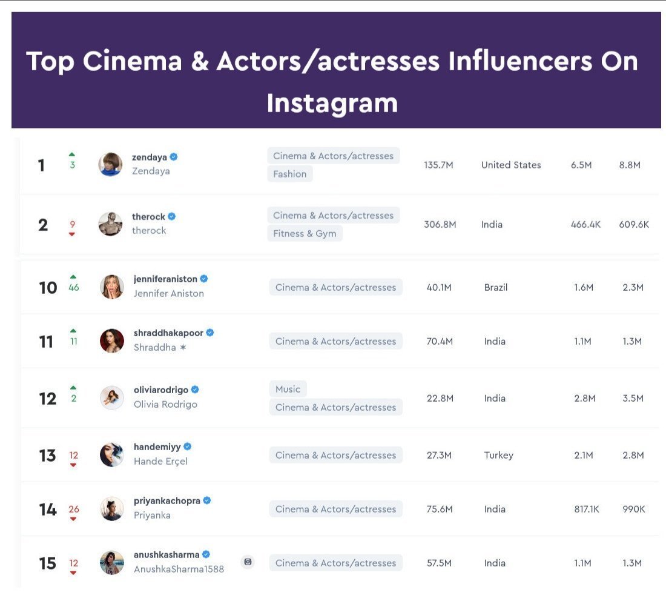Click the priyankachopra username link

[x=166, y=500]
